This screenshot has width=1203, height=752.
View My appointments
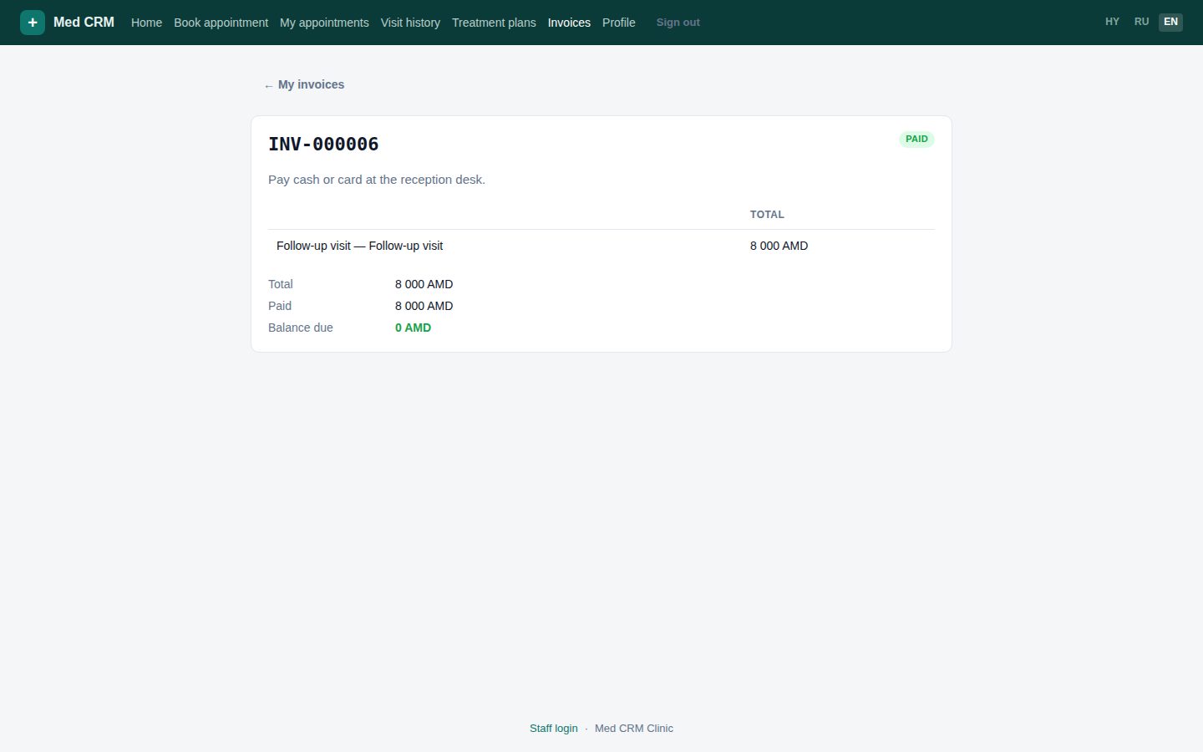tap(324, 23)
